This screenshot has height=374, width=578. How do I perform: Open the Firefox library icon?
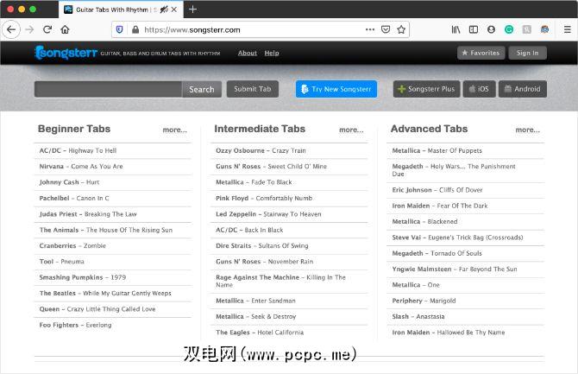455,29
